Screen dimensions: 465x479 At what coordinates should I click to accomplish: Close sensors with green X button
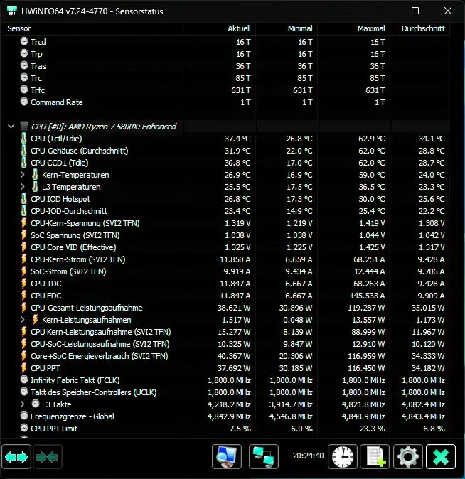[x=441, y=457]
